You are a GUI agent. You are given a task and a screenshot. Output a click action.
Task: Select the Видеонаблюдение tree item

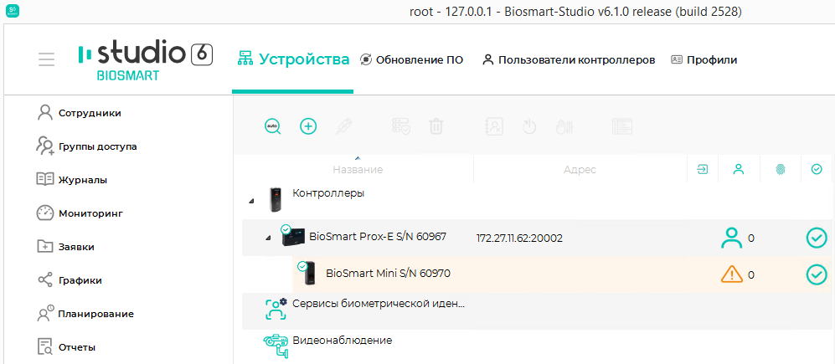point(343,340)
